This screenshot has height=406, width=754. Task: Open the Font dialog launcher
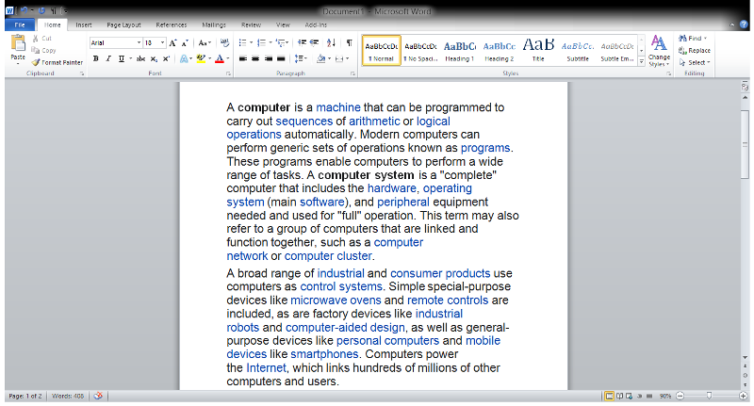(x=228, y=73)
